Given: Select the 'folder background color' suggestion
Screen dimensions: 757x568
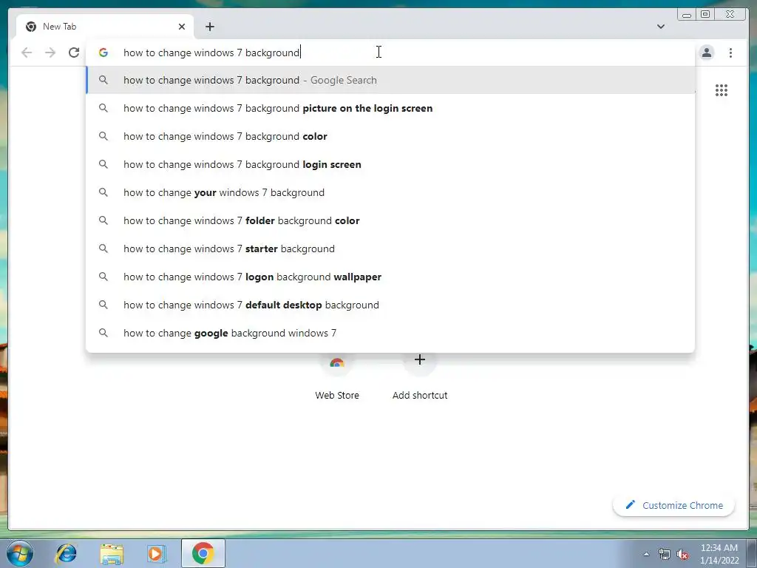Looking at the screenshot, I should [390, 220].
